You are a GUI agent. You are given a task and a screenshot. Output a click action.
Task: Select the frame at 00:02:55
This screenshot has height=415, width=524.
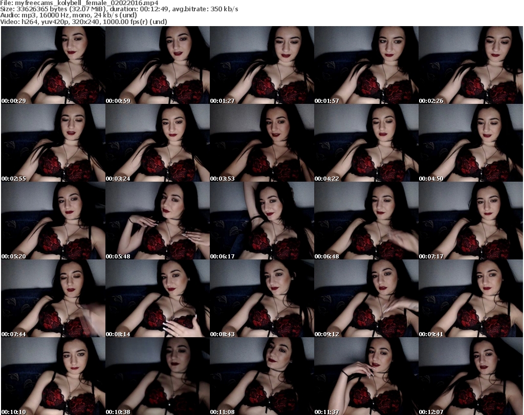point(53,143)
